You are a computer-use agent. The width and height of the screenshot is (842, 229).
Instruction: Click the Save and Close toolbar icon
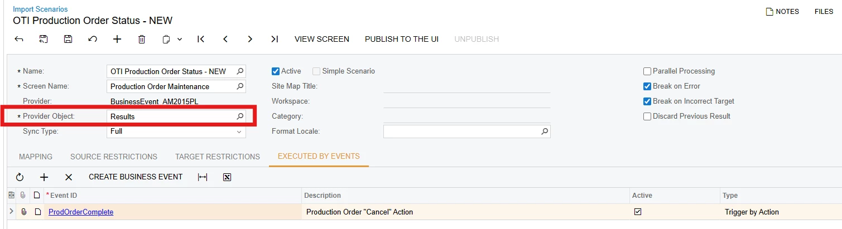point(44,39)
